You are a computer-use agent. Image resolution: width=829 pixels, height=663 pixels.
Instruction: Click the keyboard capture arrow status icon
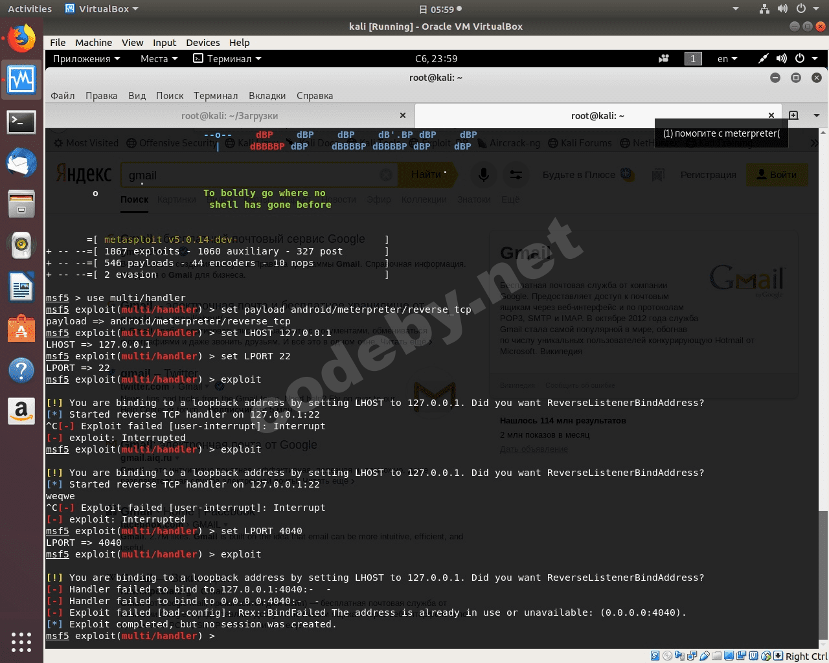[778, 656]
